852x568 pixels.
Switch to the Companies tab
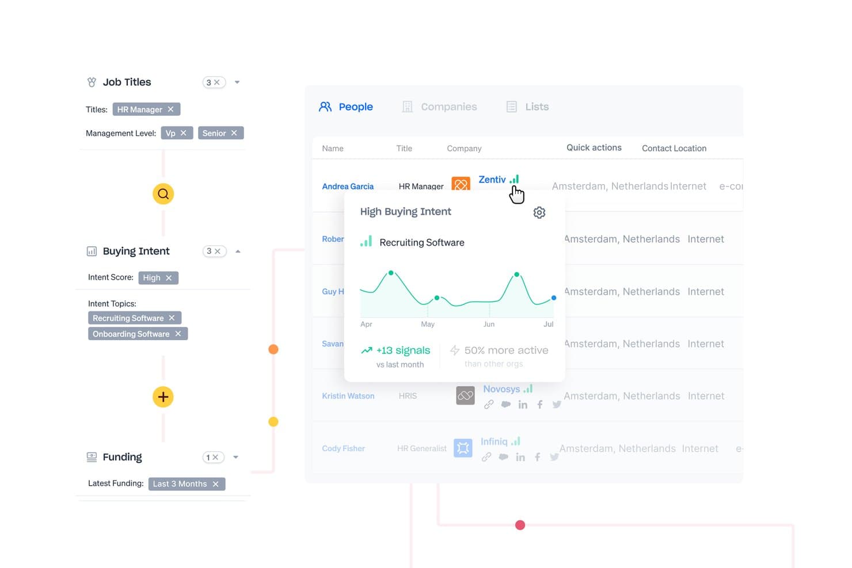440,106
